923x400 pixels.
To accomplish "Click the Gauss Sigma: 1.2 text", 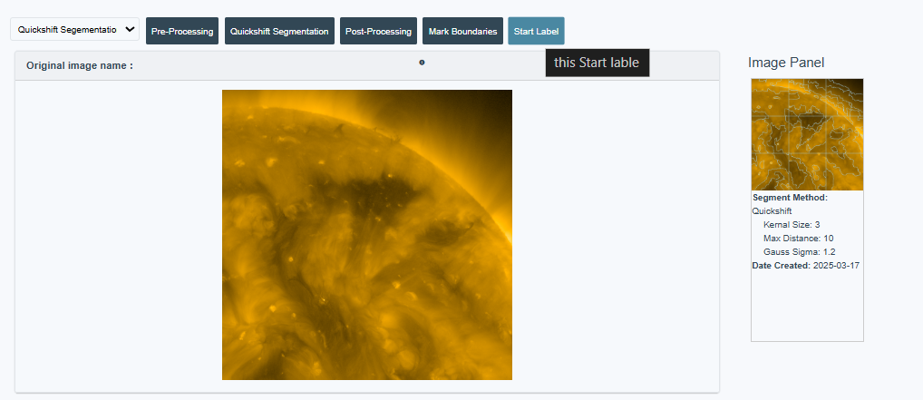I will (x=799, y=251).
